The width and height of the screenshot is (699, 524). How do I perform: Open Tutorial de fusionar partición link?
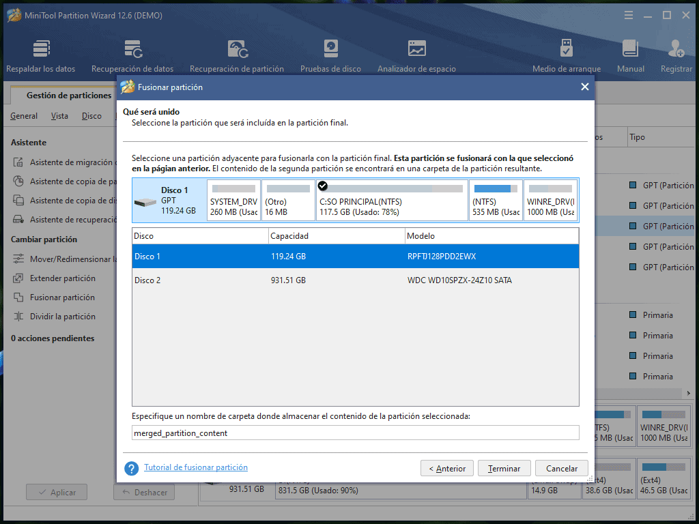(196, 468)
